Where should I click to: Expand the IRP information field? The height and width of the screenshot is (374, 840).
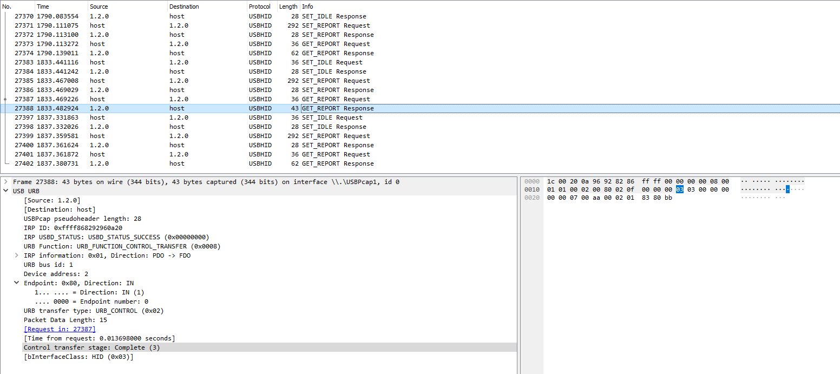pos(17,255)
